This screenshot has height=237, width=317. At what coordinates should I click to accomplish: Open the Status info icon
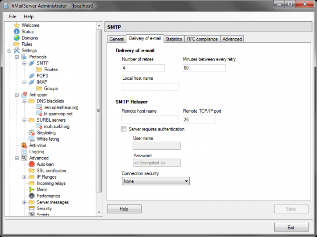[17, 32]
